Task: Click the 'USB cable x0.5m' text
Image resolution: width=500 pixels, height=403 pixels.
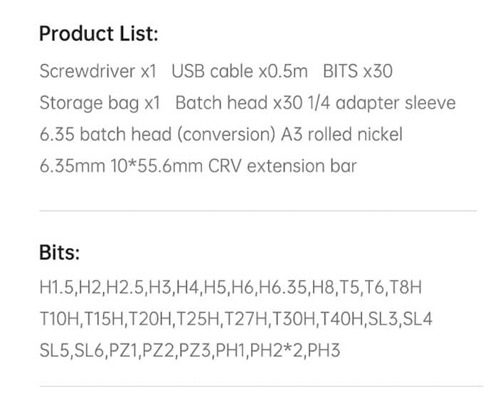Action: pos(240,72)
